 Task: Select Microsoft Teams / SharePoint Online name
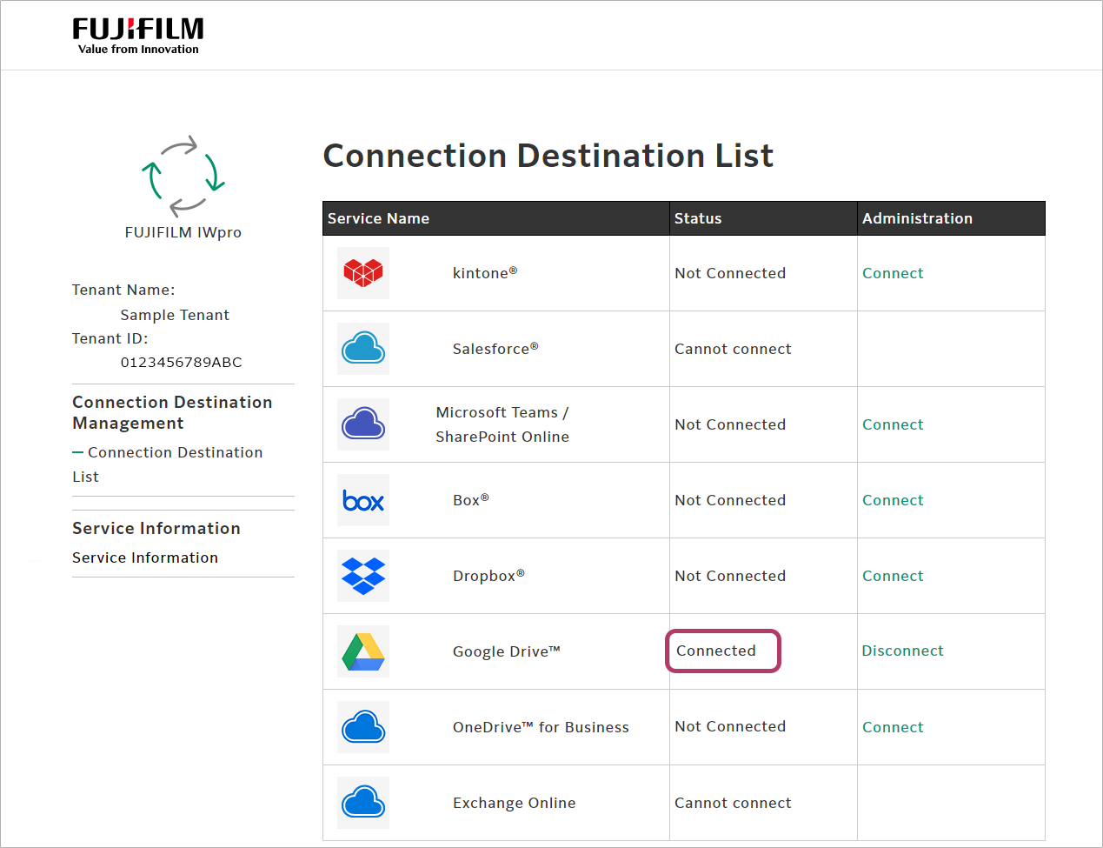click(x=502, y=424)
